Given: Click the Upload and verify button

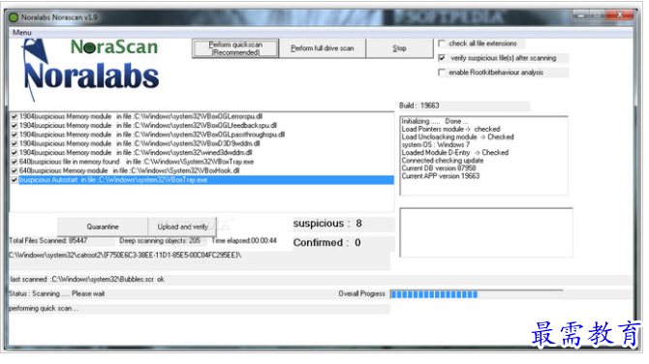Looking at the screenshot, I should click(x=182, y=227).
